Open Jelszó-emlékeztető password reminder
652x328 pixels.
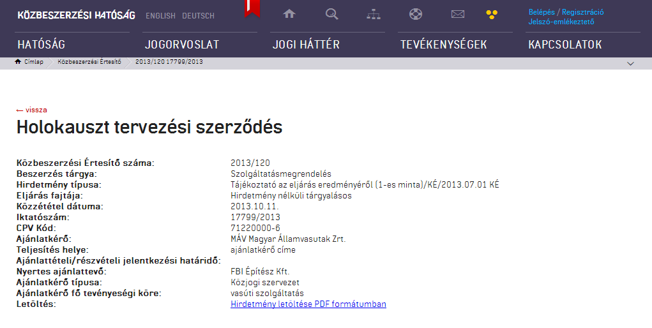pyautogui.click(x=561, y=22)
